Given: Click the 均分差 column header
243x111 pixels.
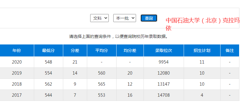Looking at the screenshot, I should click(x=130, y=50).
